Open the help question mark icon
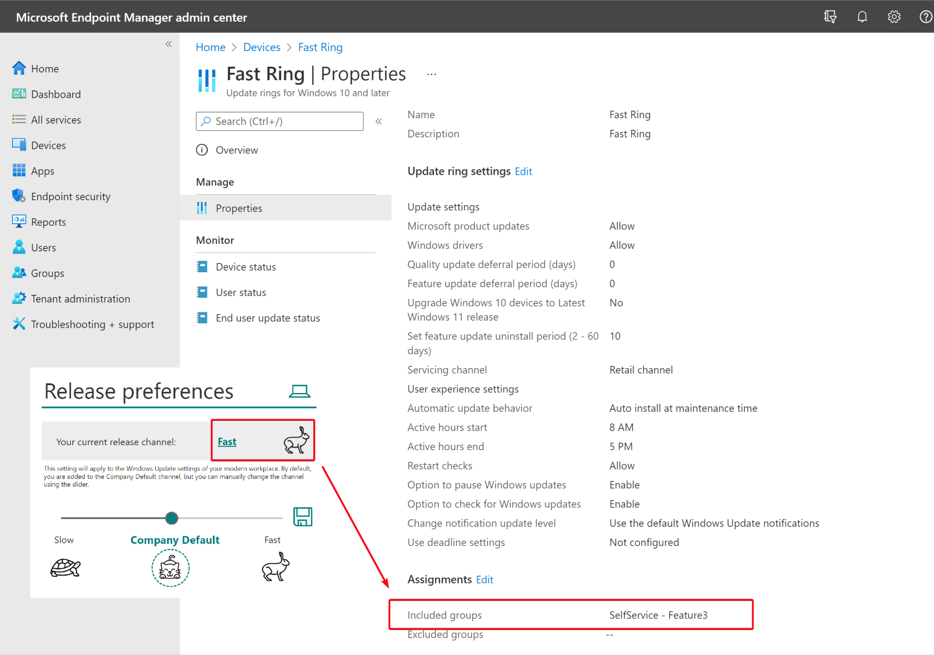The height and width of the screenshot is (655, 934). [926, 17]
